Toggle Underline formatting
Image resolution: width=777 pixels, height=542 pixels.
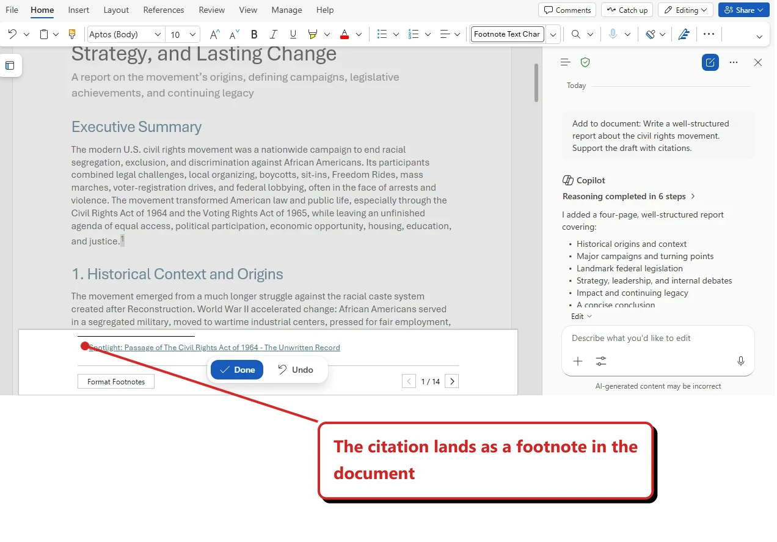coord(293,34)
